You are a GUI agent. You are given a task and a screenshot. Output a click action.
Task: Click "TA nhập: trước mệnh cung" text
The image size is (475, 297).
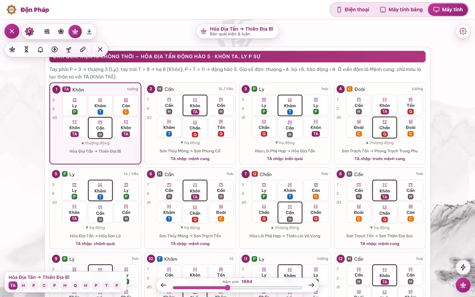pyautogui.click(x=380, y=159)
